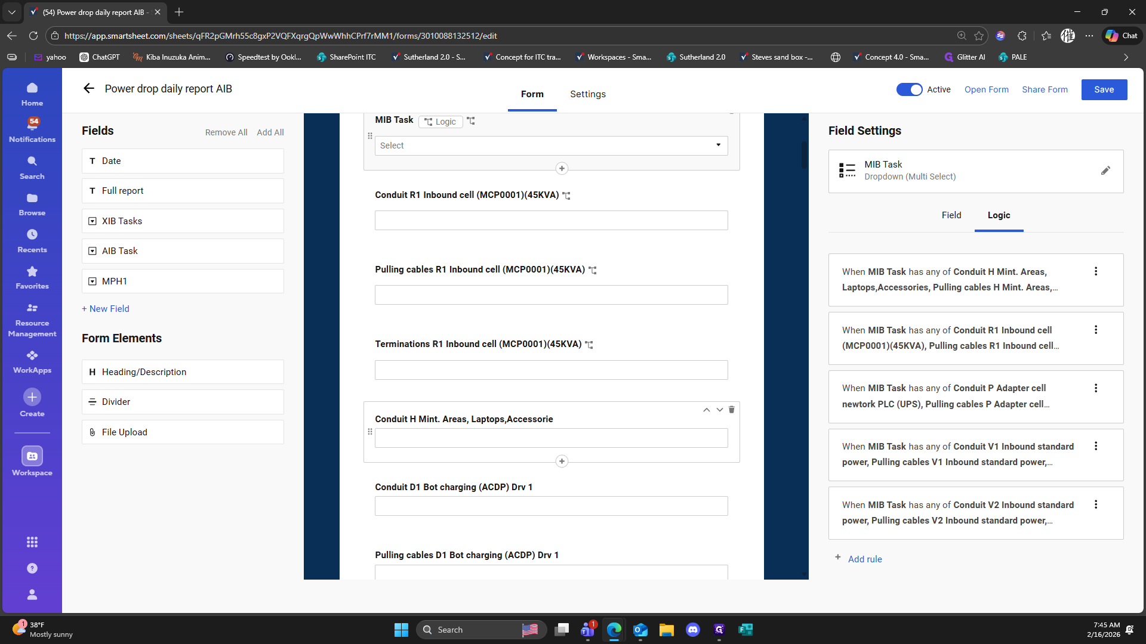This screenshot has height=644, width=1146.
Task: Click the Create plus icon in sidebar
Action: [x=32, y=397]
